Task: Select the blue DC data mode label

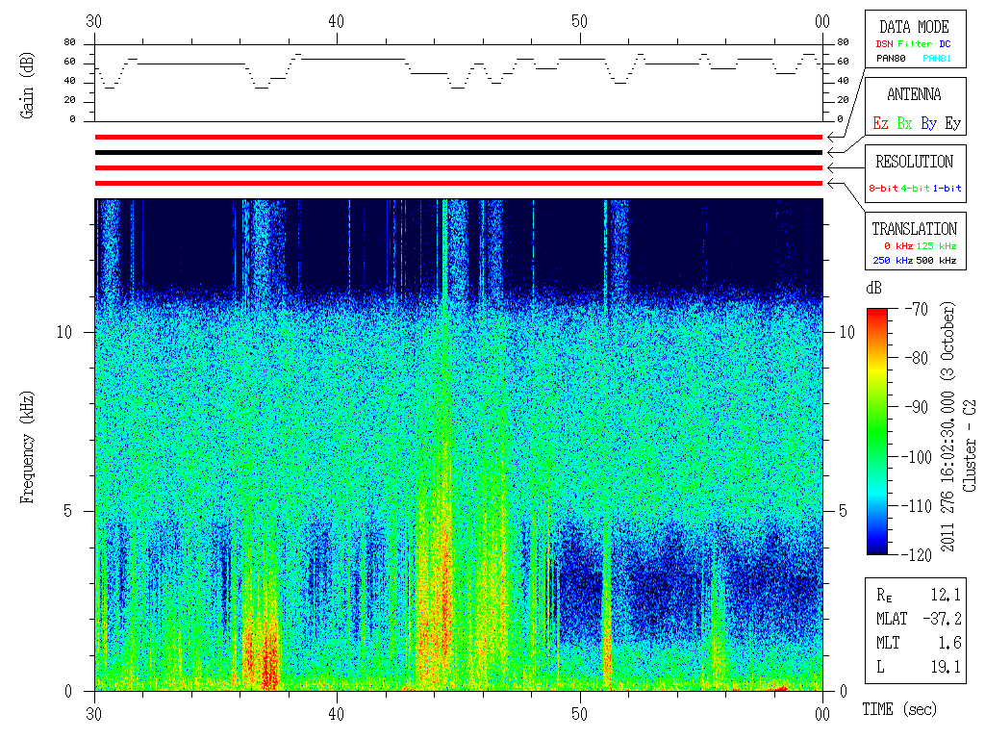Action: pos(945,44)
